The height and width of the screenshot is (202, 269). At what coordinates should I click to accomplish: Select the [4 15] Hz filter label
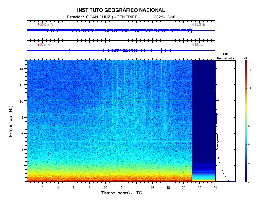pos(197,45)
